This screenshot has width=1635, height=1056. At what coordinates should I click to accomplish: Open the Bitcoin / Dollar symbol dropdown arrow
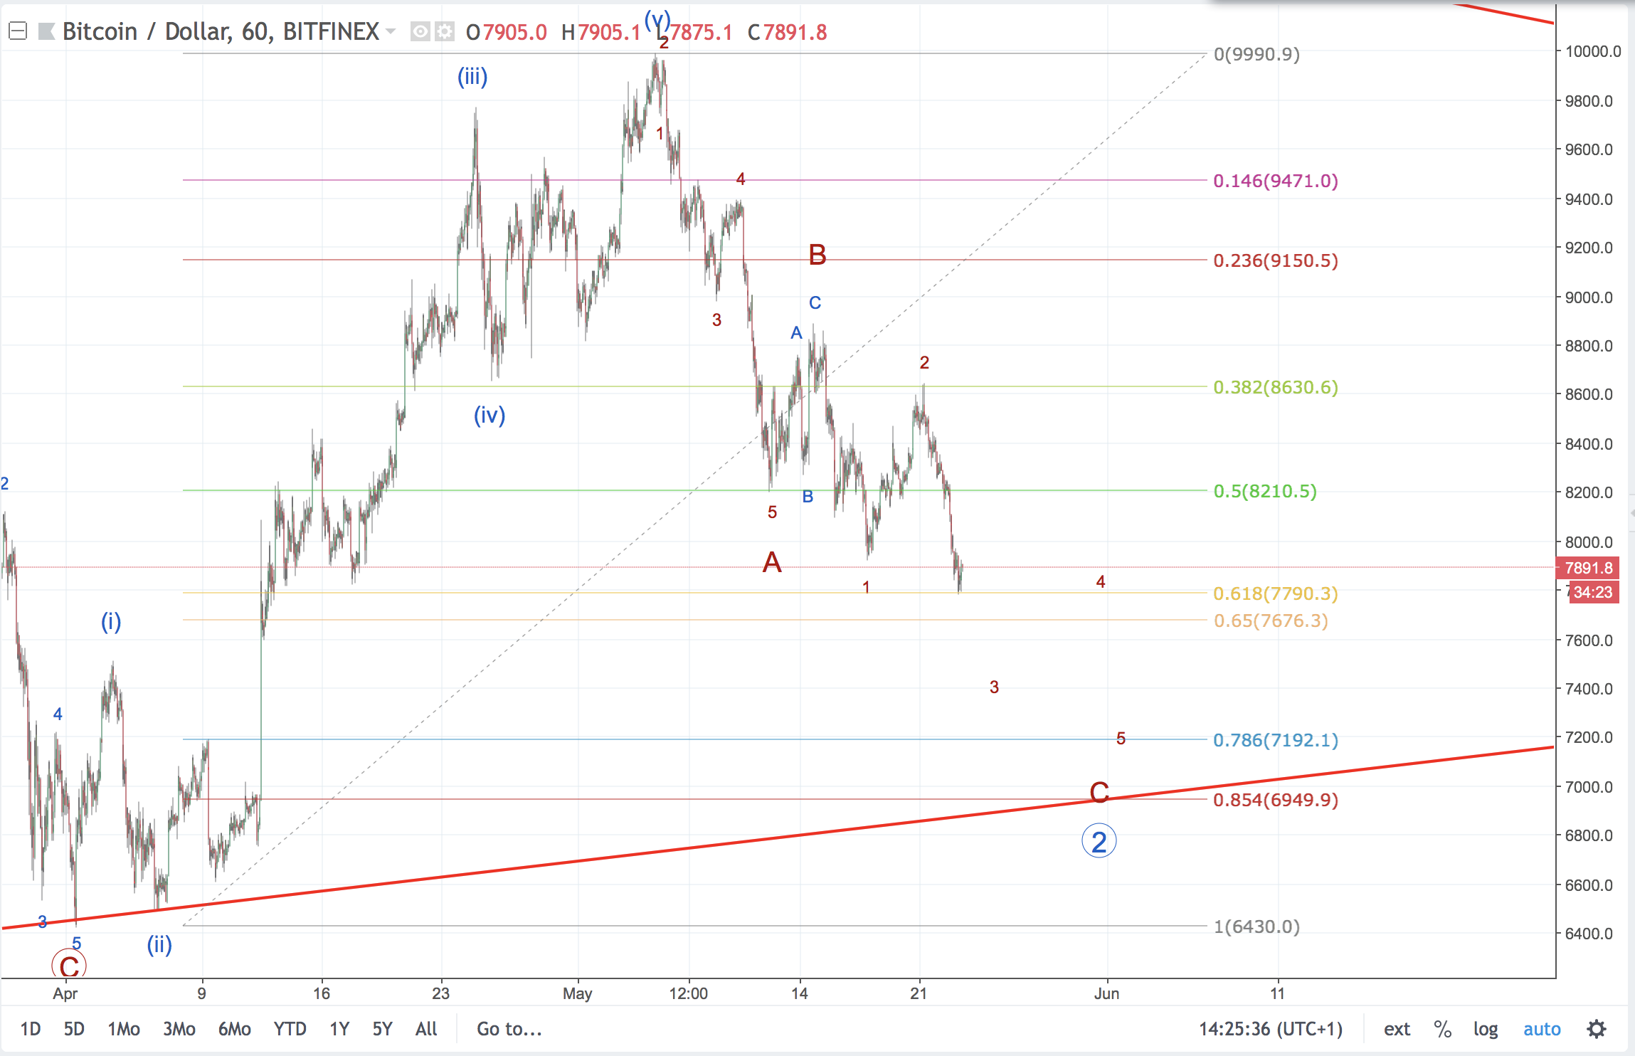[391, 31]
